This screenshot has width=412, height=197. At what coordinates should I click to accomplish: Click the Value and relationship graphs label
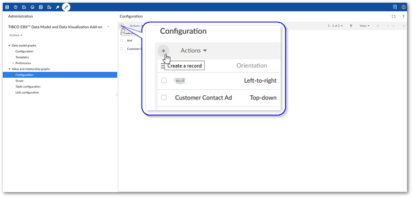coord(31,69)
